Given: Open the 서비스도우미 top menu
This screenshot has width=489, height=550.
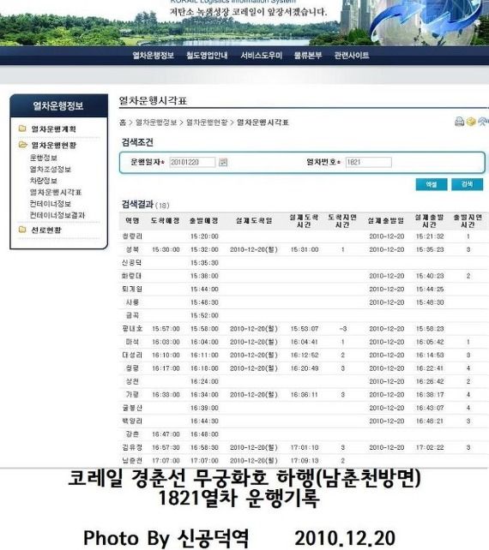Looking at the screenshot, I should [261, 56].
